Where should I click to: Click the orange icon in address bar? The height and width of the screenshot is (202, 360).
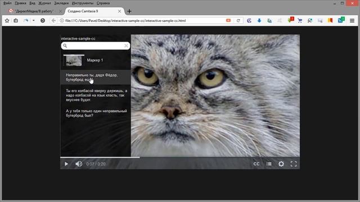228,20
